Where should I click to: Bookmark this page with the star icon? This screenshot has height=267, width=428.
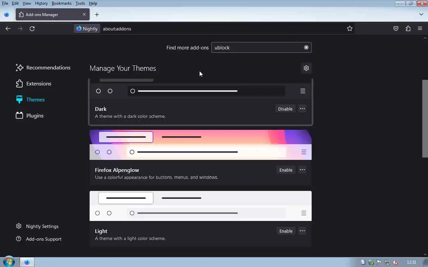tap(350, 29)
